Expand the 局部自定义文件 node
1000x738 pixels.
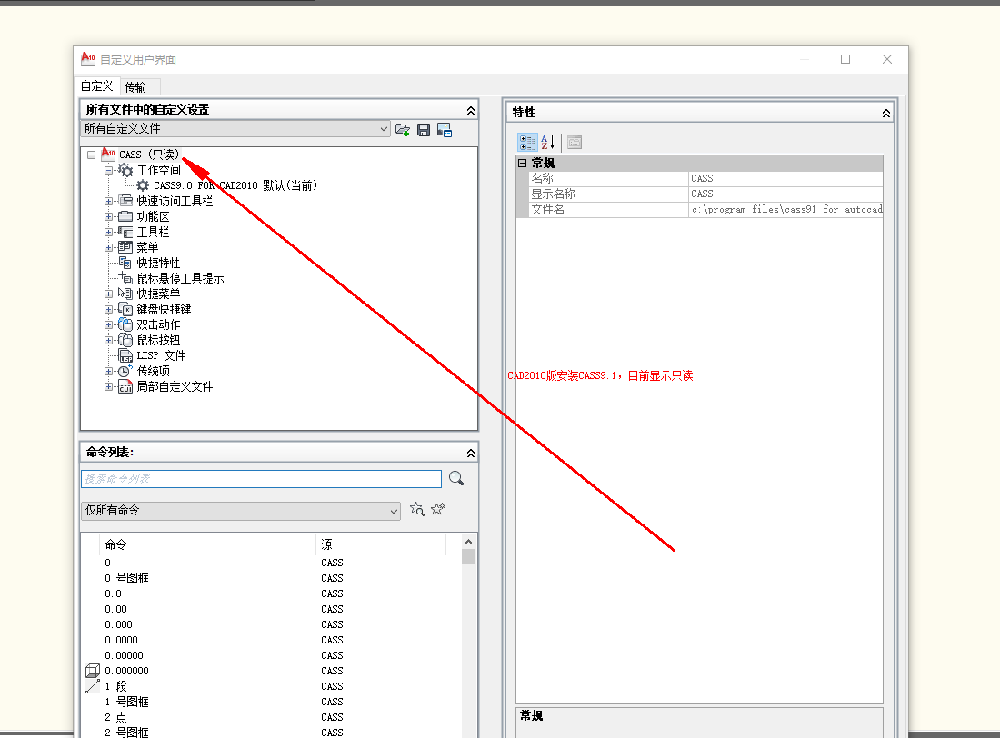108,386
